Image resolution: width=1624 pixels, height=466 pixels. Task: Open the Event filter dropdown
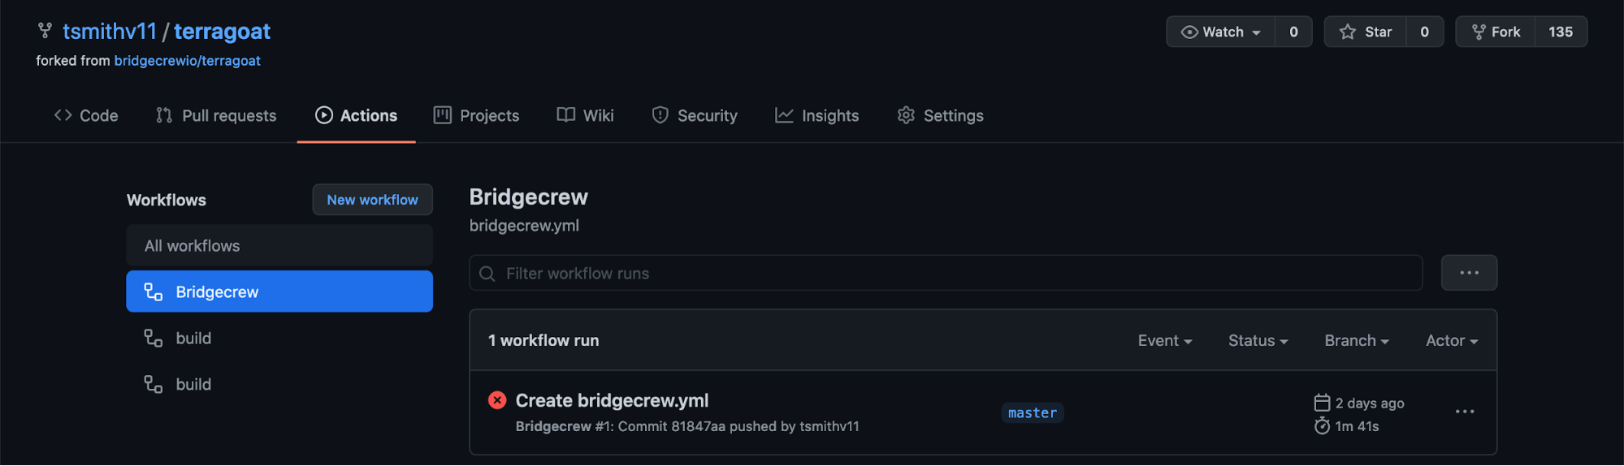[1165, 341]
